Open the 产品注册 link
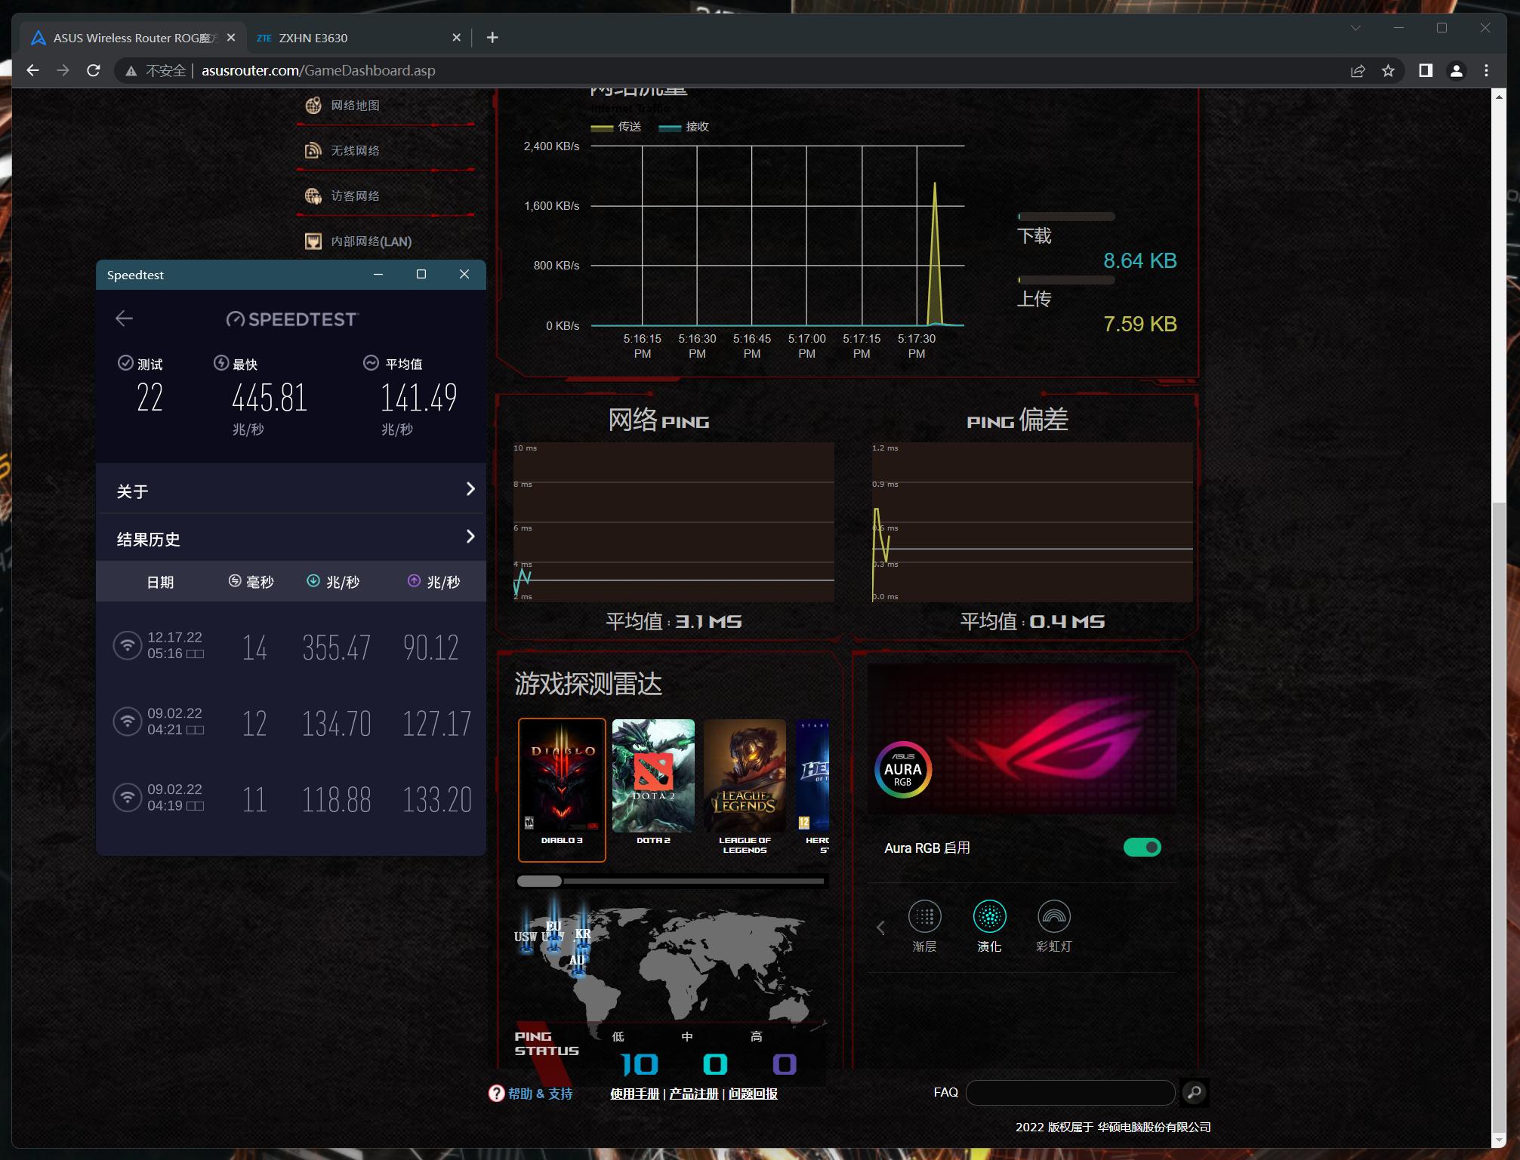1520x1160 pixels. click(693, 1094)
